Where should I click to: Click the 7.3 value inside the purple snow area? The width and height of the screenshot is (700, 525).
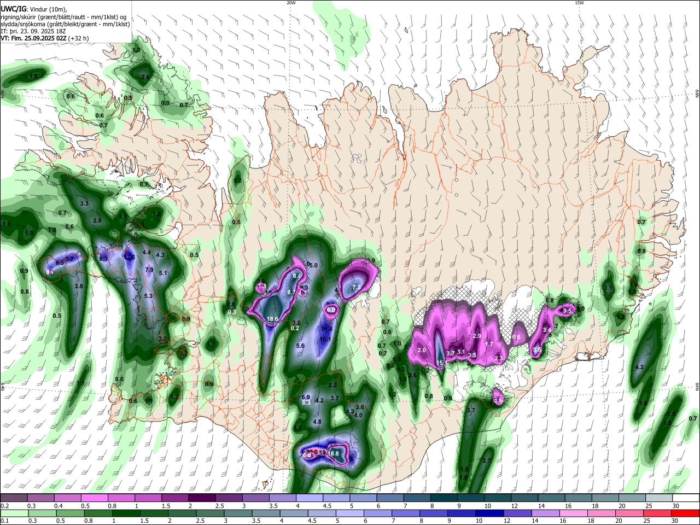[x=357, y=287]
